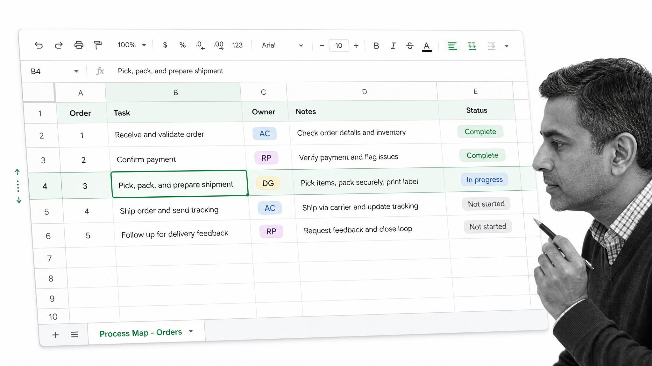Increase font size with the plus button
The image size is (652, 366).
pyautogui.click(x=356, y=46)
